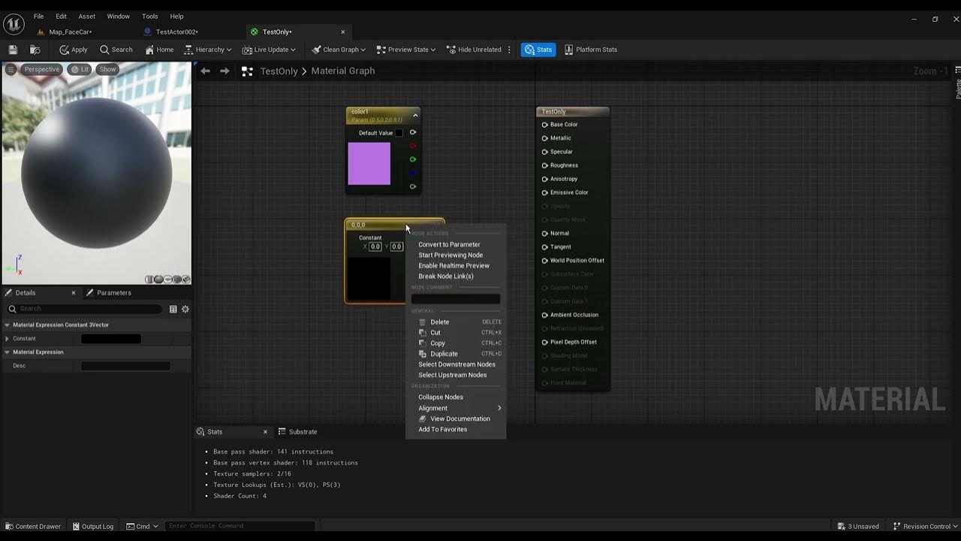This screenshot has height=541, width=961.
Task: Click the Details panel search field
Action: [x=85, y=309]
